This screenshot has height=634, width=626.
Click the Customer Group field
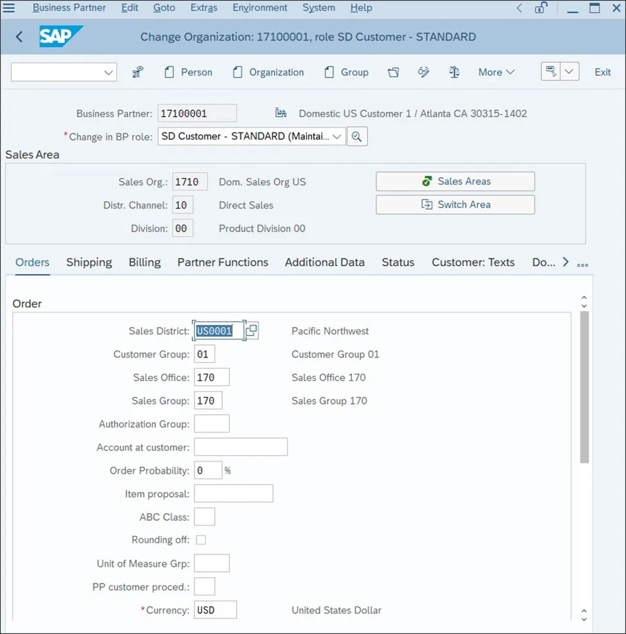point(205,354)
